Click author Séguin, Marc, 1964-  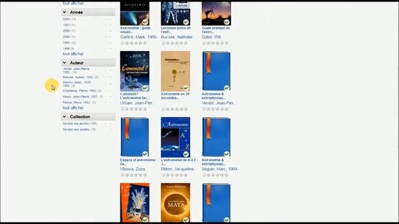click(x=220, y=169)
